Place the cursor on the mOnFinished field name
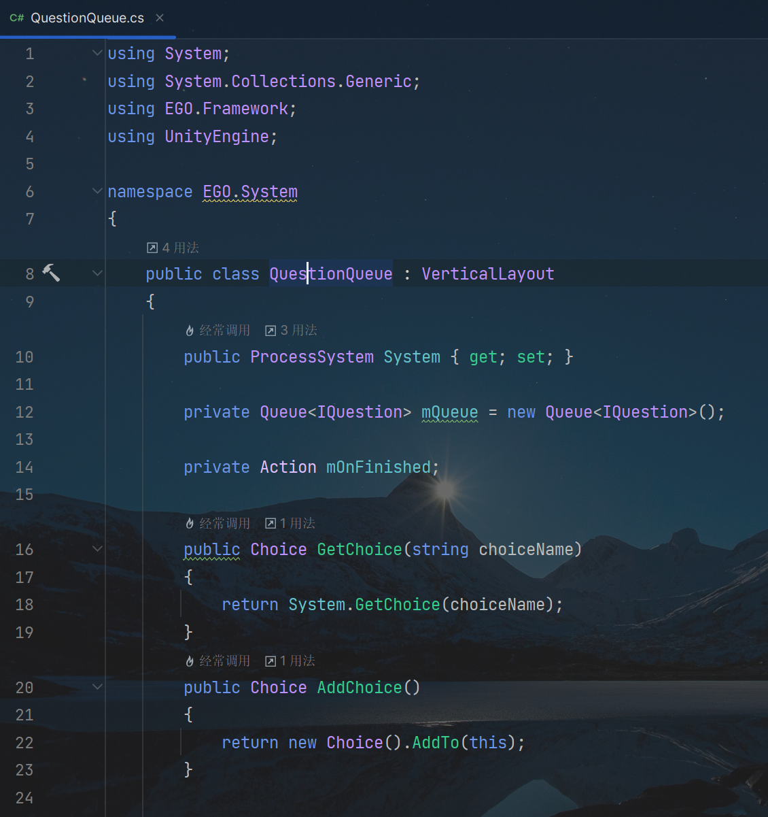 [378, 467]
